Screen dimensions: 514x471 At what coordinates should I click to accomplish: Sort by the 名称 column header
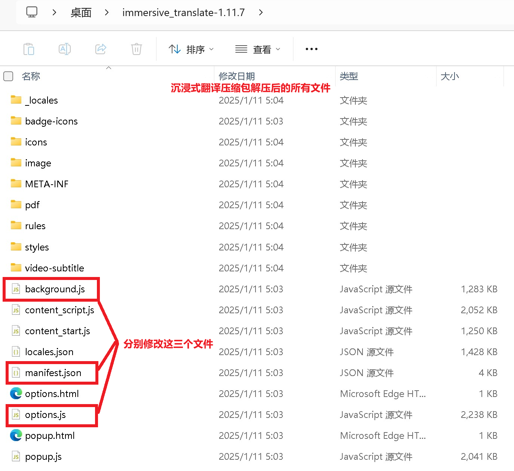[x=31, y=76]
